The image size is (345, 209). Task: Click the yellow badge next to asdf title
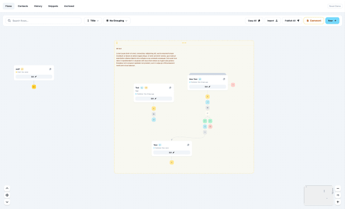point(22,69)
